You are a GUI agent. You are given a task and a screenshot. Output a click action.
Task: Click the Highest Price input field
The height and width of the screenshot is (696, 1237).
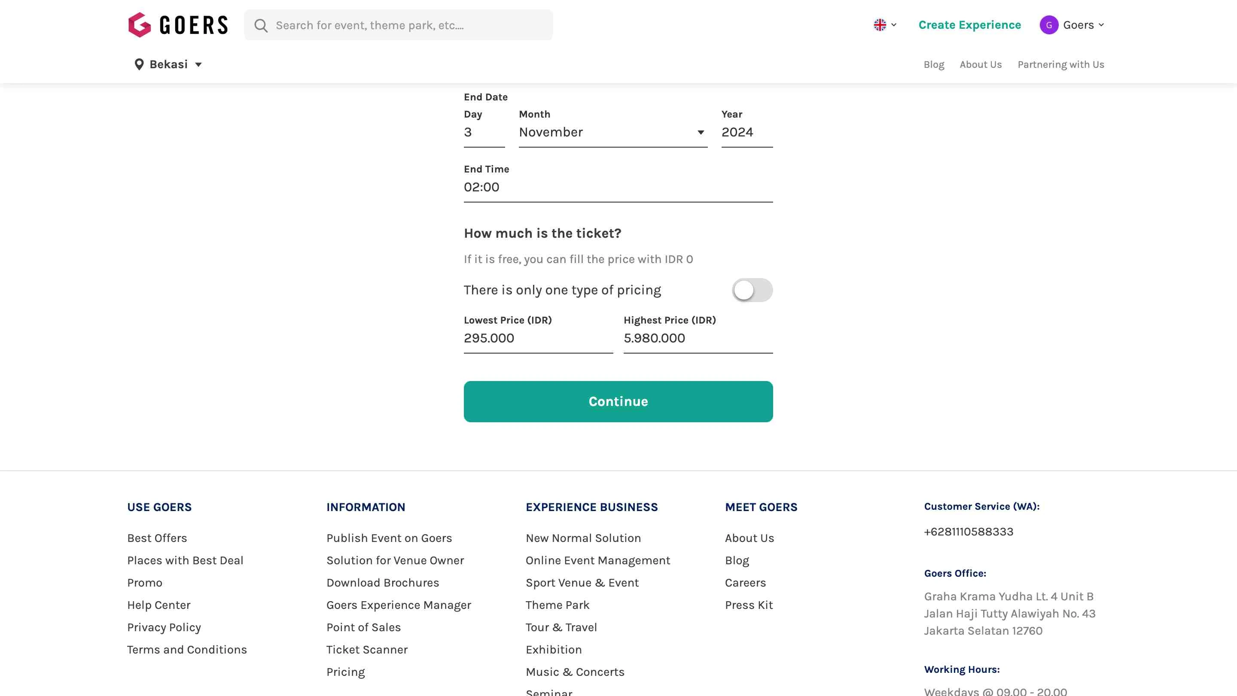coord(698,339)
